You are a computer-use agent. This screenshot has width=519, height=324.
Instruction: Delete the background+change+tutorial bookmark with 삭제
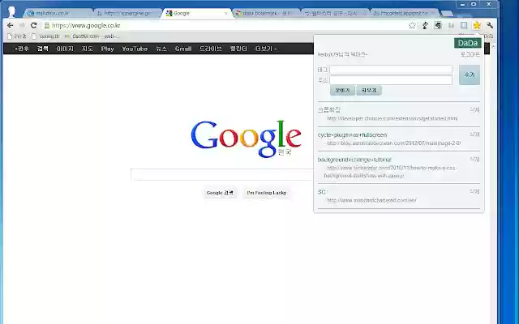(474, 160)
